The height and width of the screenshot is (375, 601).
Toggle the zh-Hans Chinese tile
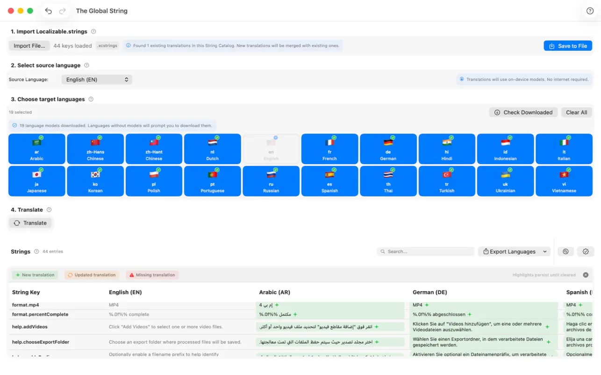(95, 149)
